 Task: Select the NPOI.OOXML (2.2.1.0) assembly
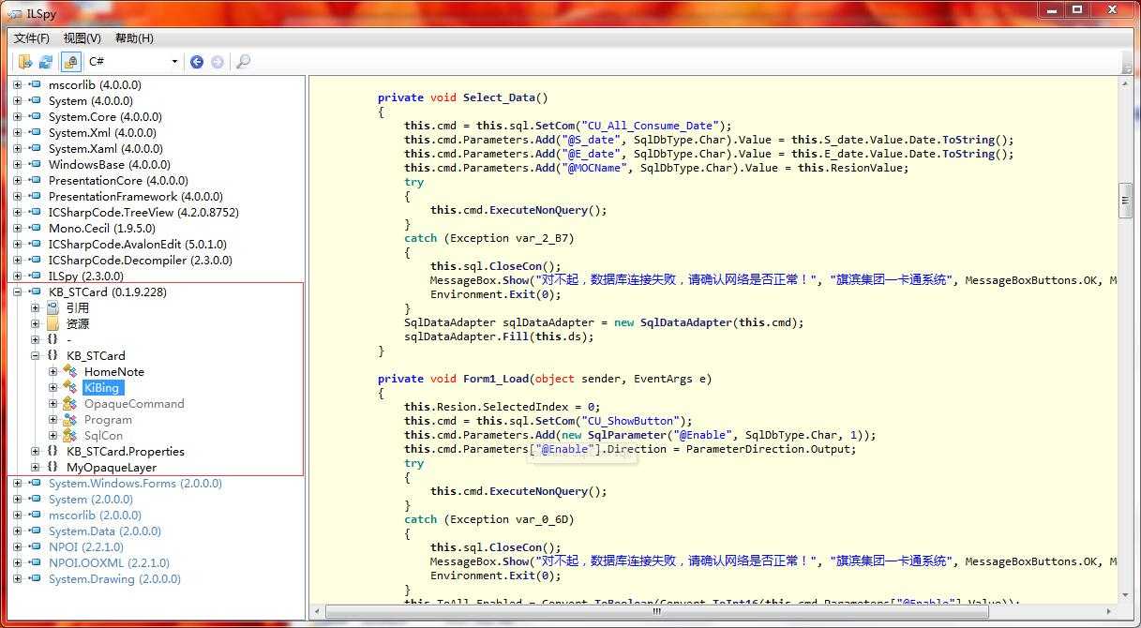(x=109, y=562)
